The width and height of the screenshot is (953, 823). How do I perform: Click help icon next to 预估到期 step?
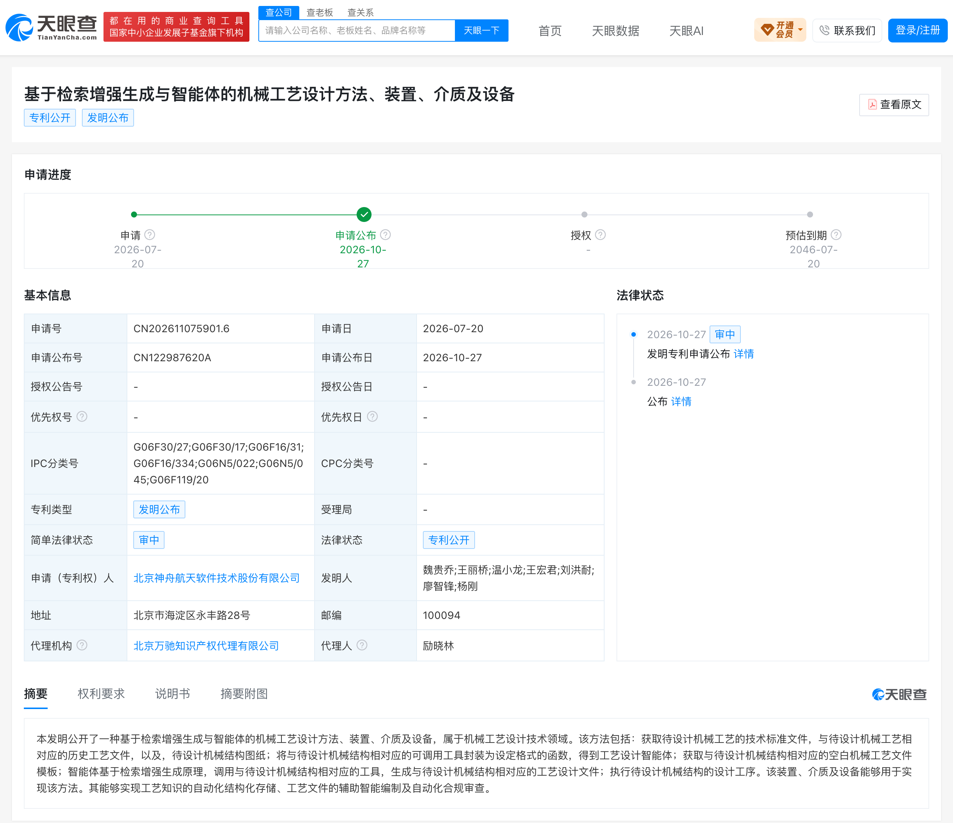tap(836, 235)
